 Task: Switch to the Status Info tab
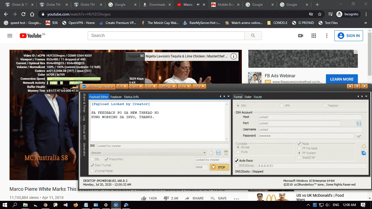pyautogui.click(x=131, y=97)
